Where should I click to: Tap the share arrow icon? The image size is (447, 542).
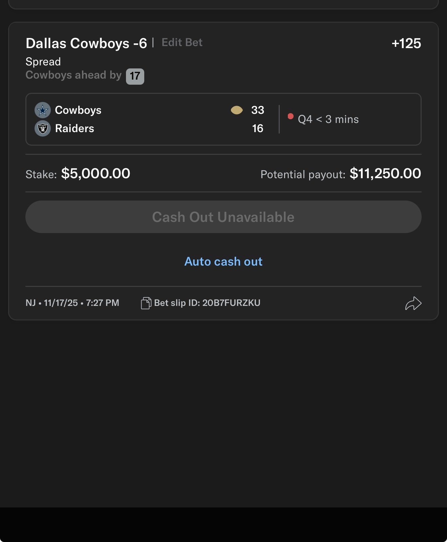pyautogui.click(x=413, y=303)
